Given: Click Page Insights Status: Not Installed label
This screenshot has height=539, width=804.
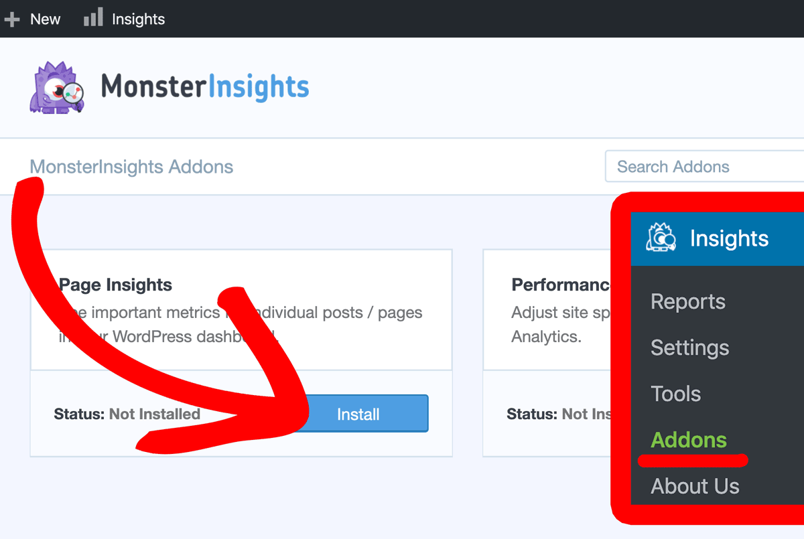Looking at the screenshot, I should [127, 414].
